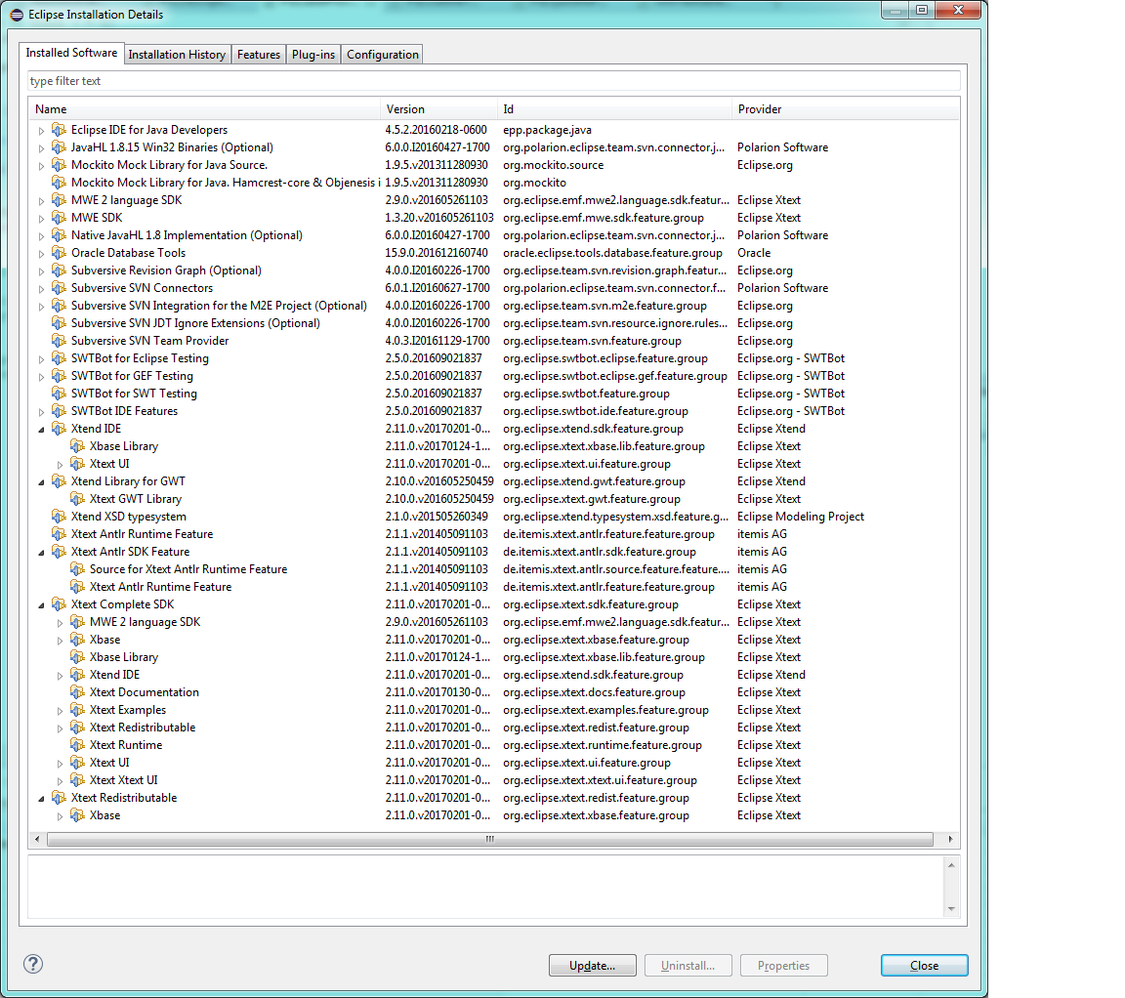The image size is (1125, 998).
Task: Click the details pane scroll down arrow
Action: point(951,908)
